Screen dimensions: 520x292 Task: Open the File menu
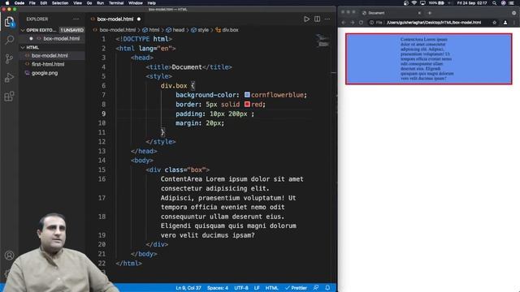tap(32, 3)
